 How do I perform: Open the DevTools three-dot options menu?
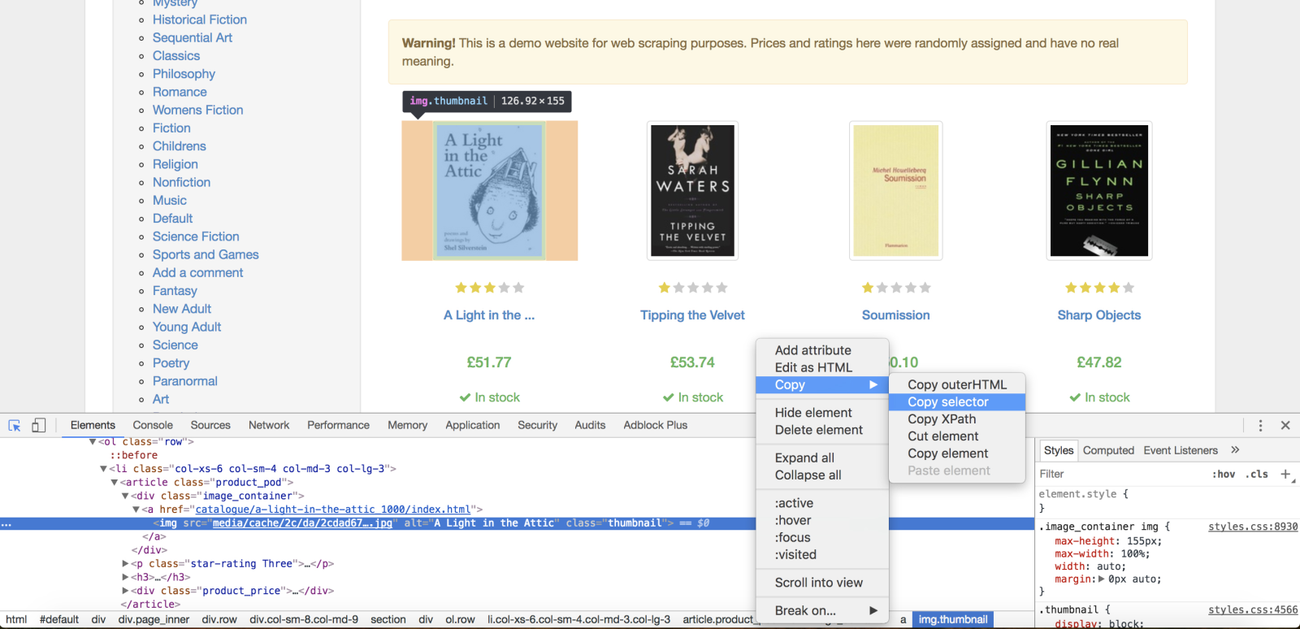pyautogui.click(x=1260, y=425)
